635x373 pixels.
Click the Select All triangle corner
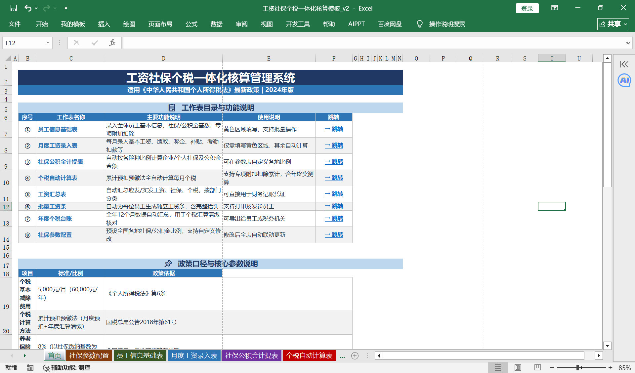[x=8, y=58]
